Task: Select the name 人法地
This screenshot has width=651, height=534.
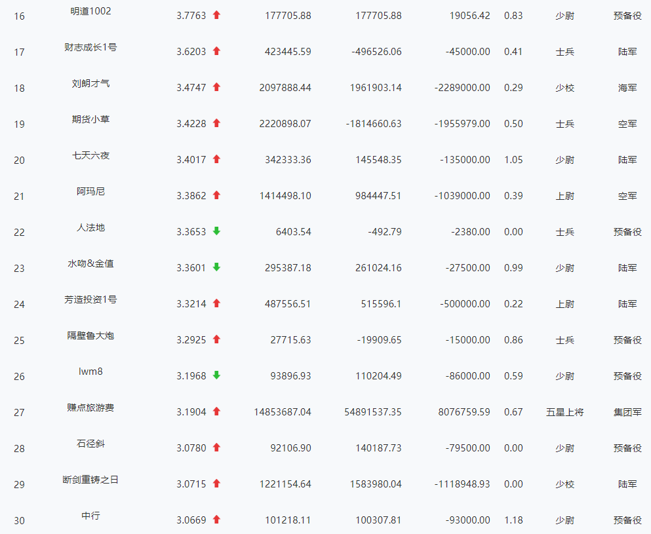Action: pos(90,228)
